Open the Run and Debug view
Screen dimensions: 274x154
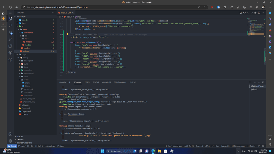pyautogui.click(x=10, y=39)
